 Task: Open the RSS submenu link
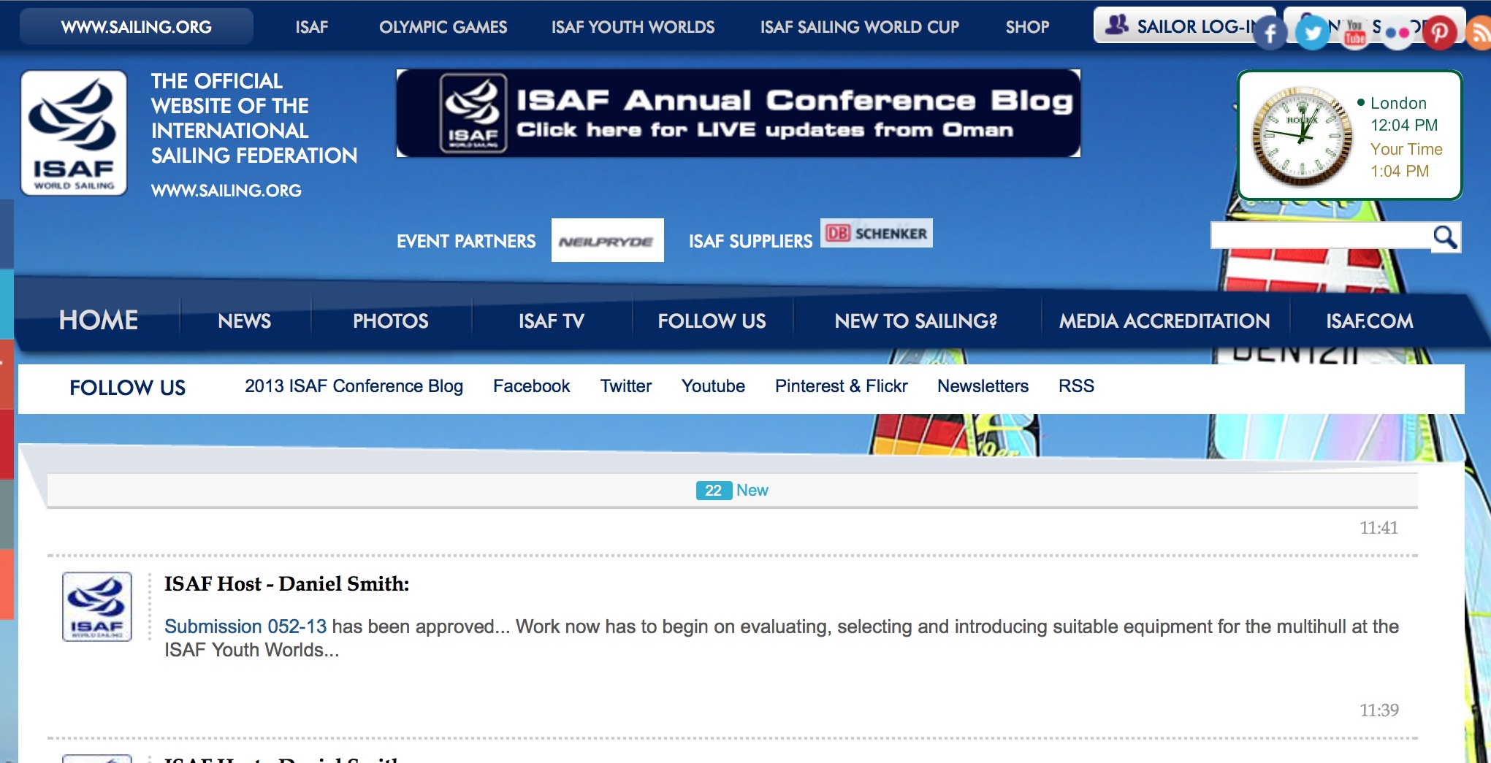(1076, 386)
